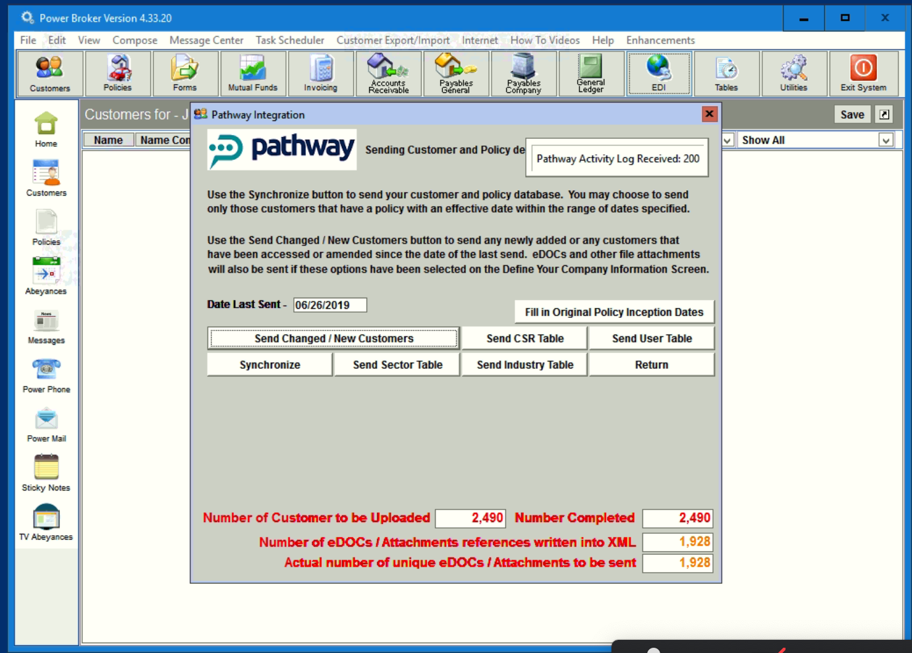
Task: Open the General Ledger module
Action: [590, 73]
